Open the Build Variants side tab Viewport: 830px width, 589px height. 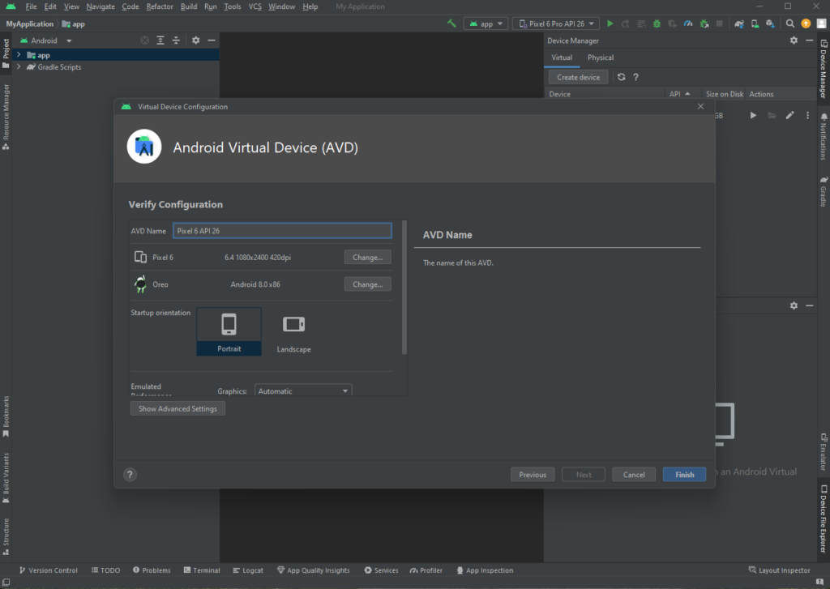[x=6, y=477]
